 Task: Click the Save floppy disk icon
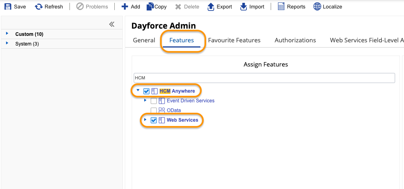(x=8, y=7)
